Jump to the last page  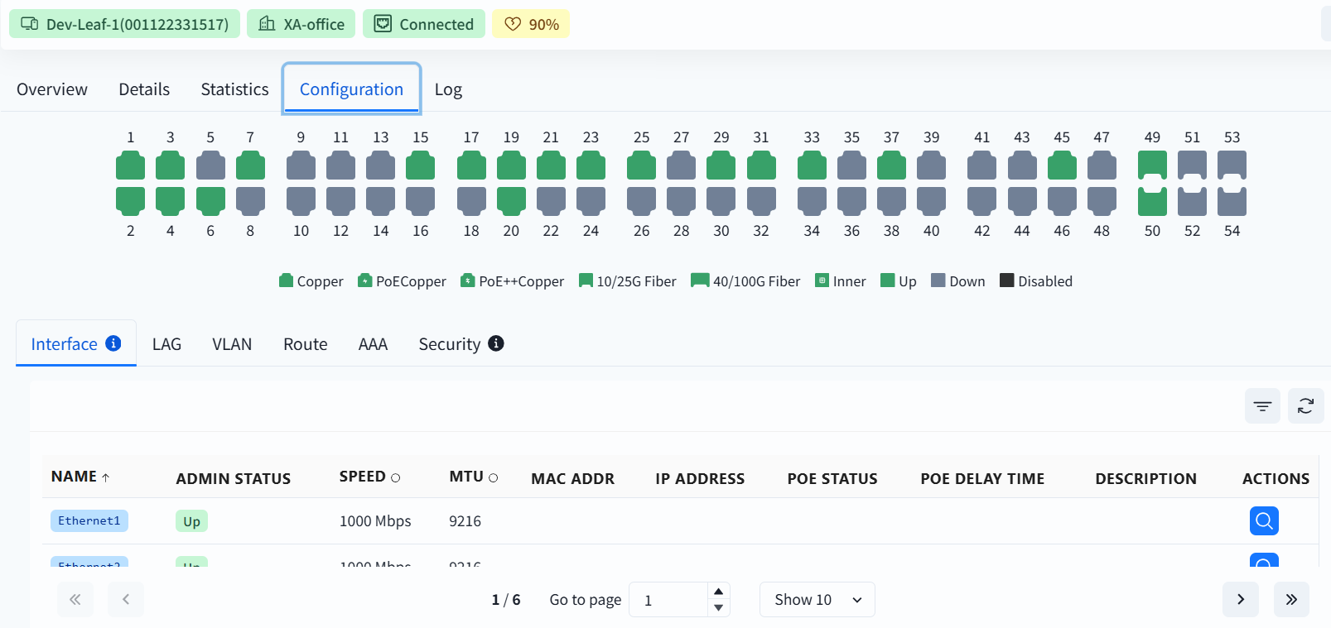click(1291, 600)
